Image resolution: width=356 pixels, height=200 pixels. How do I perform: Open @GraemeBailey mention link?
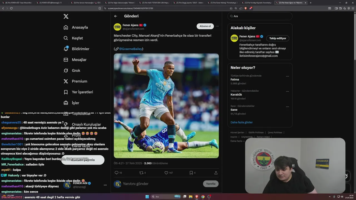coord(131,49)
